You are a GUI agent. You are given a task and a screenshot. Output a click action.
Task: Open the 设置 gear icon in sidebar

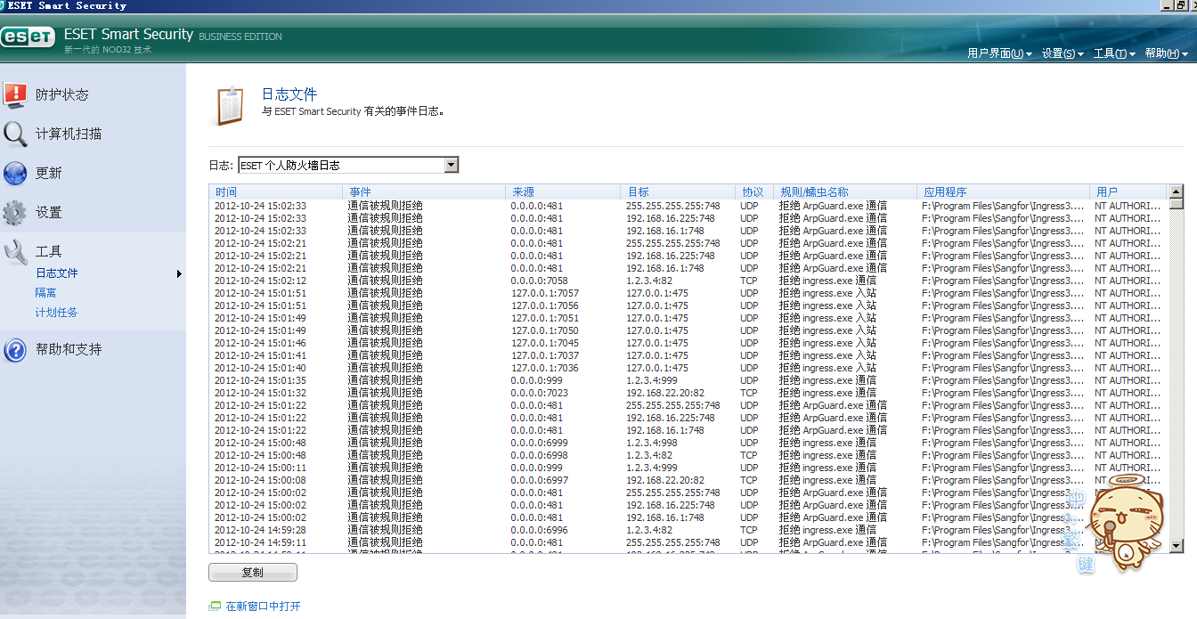[15, 212]
